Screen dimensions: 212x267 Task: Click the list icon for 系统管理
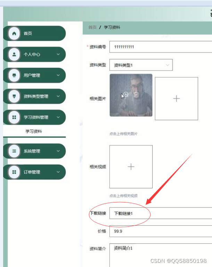[14, 151]
